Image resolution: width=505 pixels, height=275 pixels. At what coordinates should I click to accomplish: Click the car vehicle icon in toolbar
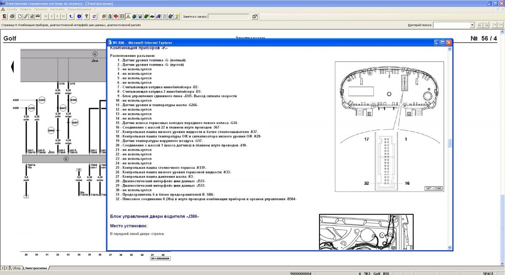point(38,17)
